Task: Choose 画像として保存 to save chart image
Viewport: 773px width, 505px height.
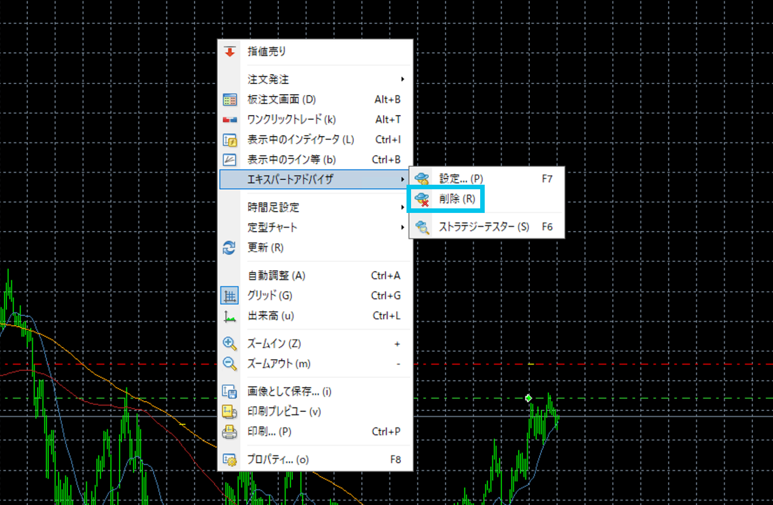Action: tap(289, 391)
